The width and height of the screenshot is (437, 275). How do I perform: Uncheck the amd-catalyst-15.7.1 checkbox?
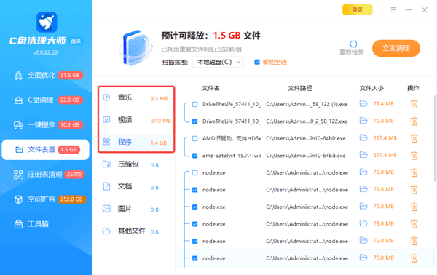[x=194, y=156]
